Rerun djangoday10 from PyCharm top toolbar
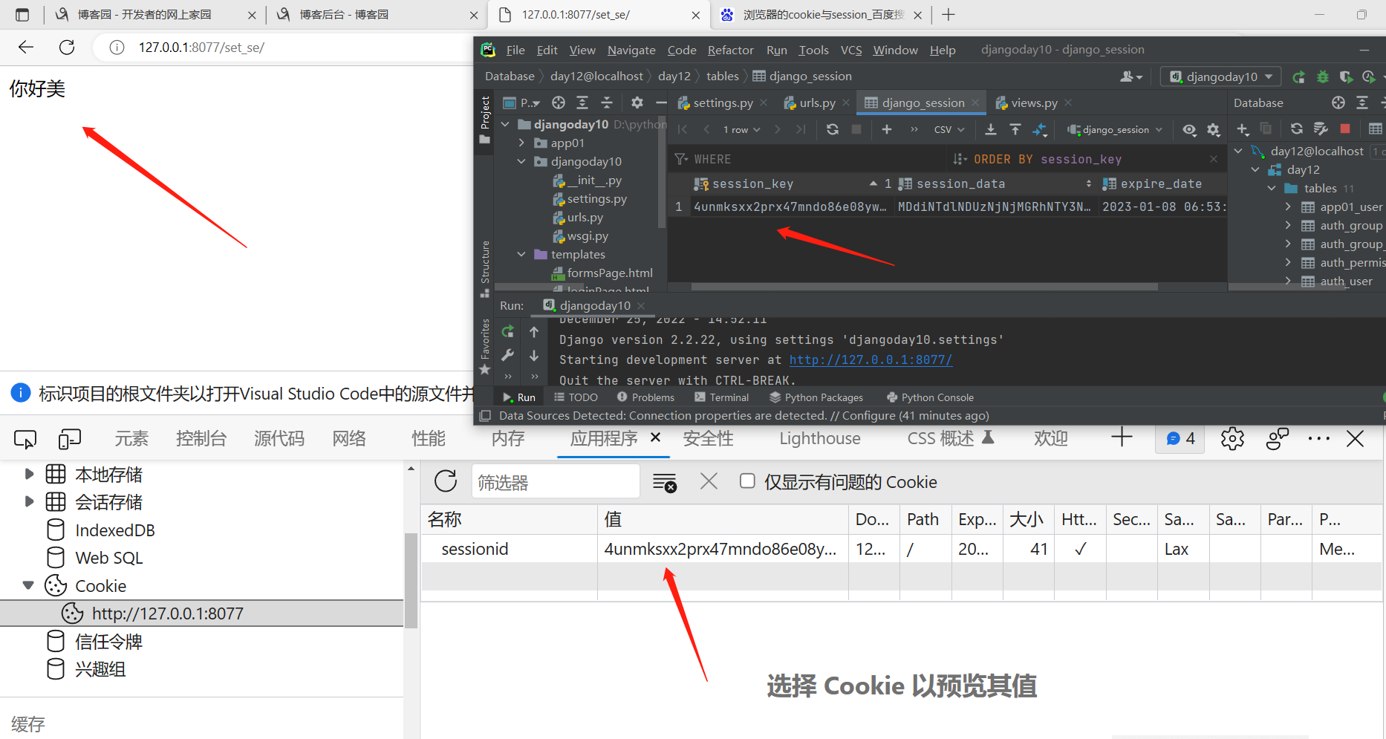1386x739 pixels. pos(1299,76)
